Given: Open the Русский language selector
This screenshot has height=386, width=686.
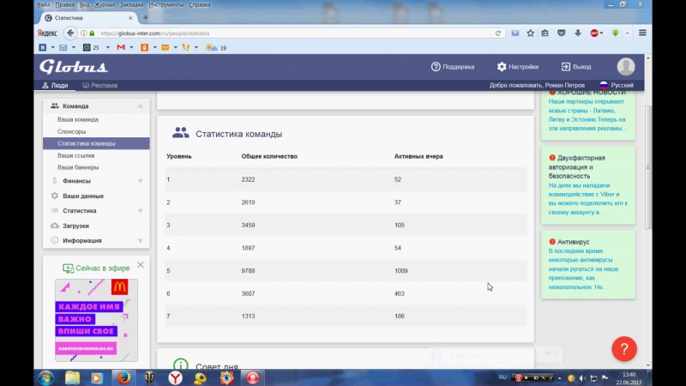Looking at the screenshot, I should [616, 85].
